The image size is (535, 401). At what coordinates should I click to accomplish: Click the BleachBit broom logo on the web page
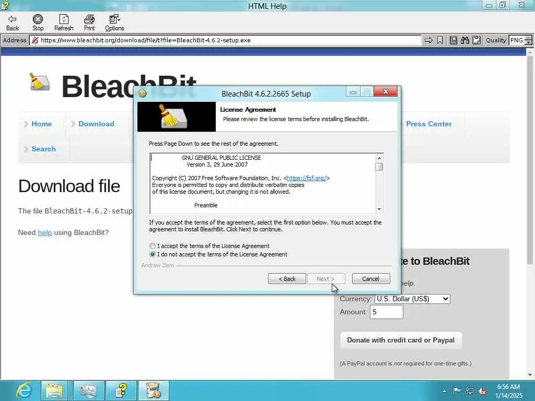point(39,82)
